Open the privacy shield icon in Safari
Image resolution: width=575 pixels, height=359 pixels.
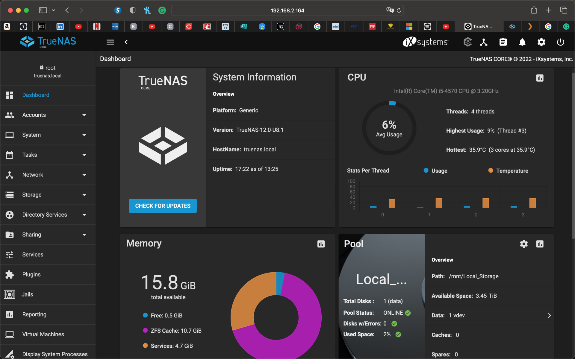coord(133,10)
